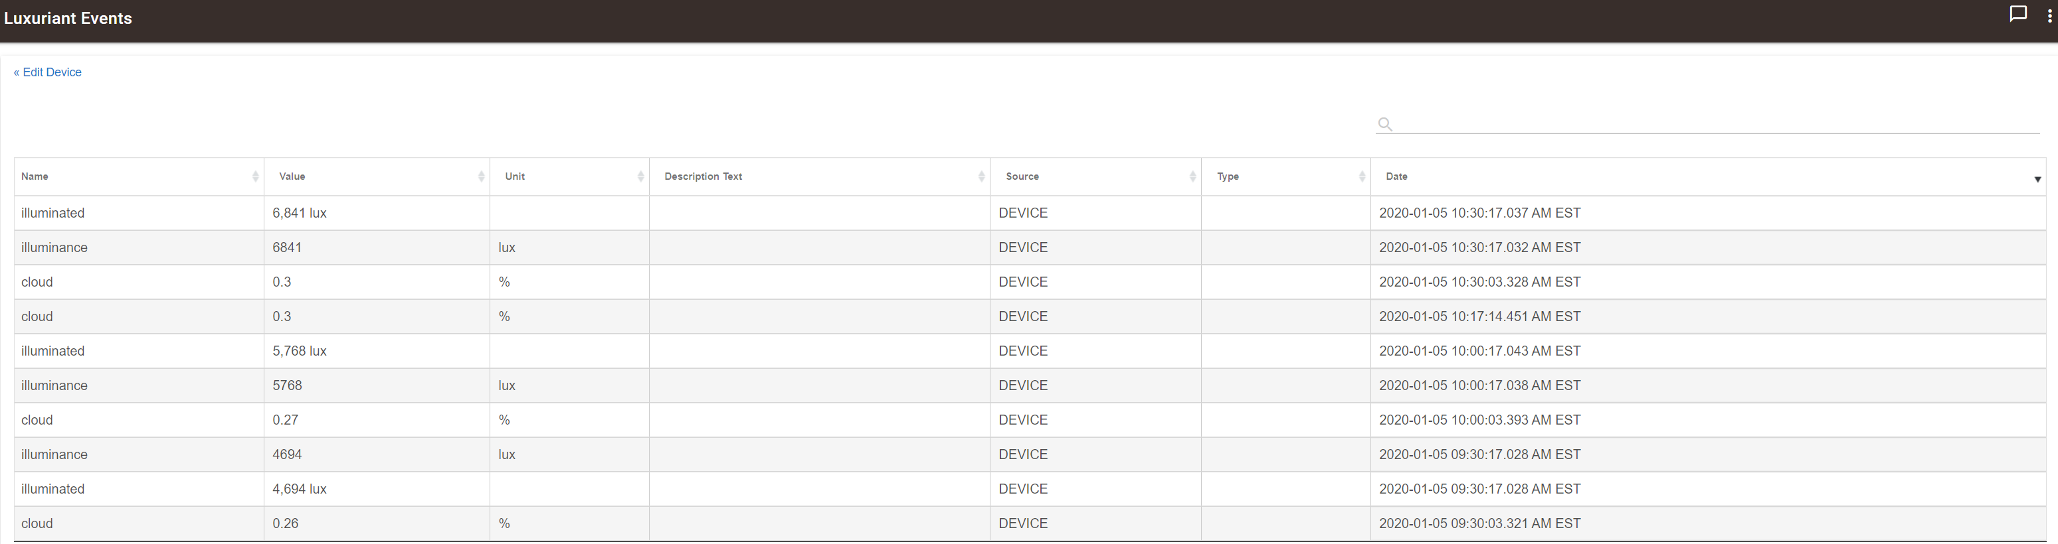The height and width of the screenshot is (544, 2058).
Task: Sort table by Date header
Action: pyautogui.click(x=1396, y=176)
